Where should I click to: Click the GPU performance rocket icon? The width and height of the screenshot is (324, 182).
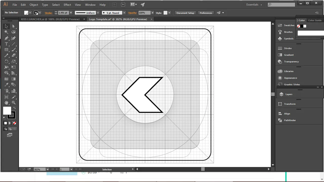pyautogui.click(x=143, y=5)
